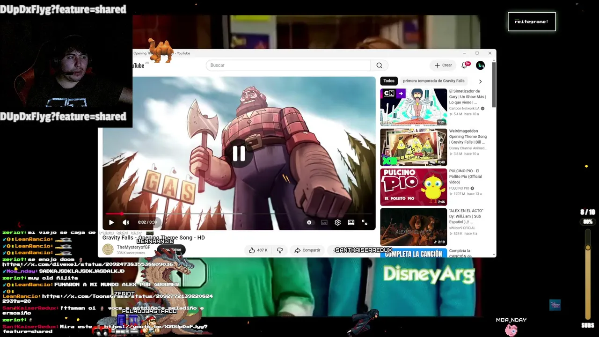The image size is (599, 337).
Task: Open the Pulcino Pio video thumbnail
Action: 414,187
